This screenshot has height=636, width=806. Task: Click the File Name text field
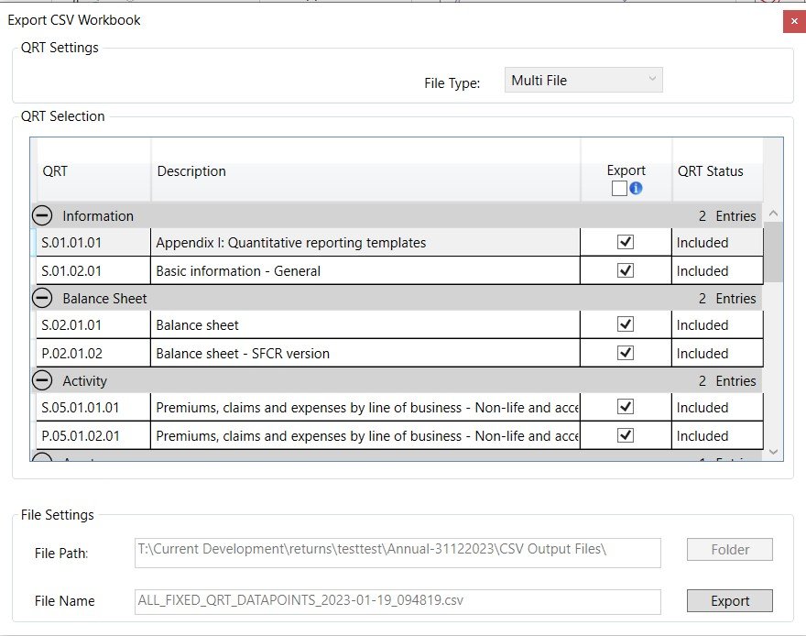pyautogui.click(x=398, y=601)
